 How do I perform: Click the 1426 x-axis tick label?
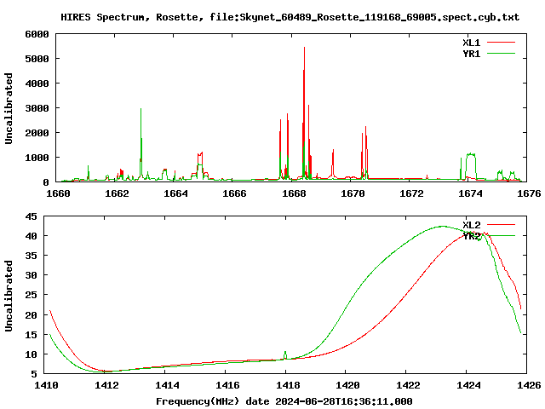(529, 385)
